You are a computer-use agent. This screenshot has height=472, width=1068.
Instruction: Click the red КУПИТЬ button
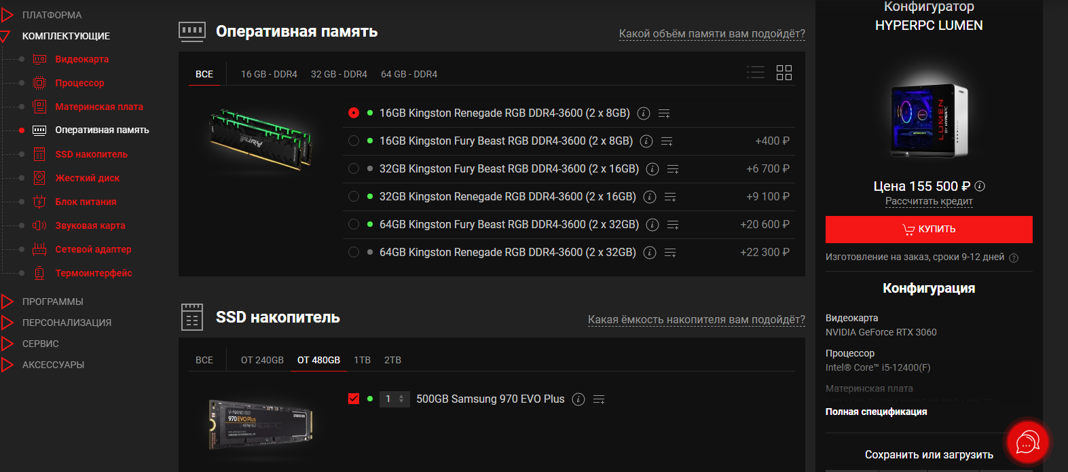pyautogui.click(x=929, y=230)
